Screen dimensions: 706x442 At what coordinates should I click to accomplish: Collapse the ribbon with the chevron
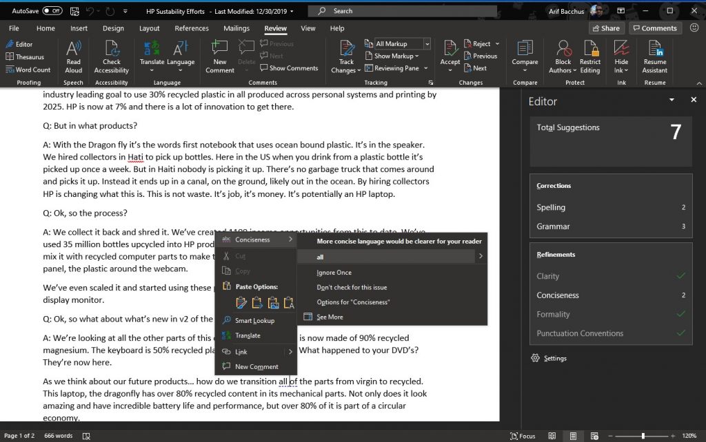[x=699, y=83]
